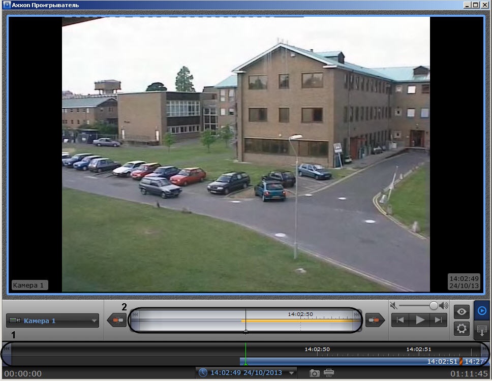Viewport: 492px width, 381px height.
Task: Print the frame using the printer icon
Action: [x=329, y=373]
